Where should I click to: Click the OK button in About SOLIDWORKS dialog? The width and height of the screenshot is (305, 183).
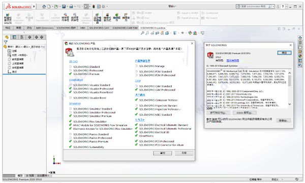(x=284, y=53)
